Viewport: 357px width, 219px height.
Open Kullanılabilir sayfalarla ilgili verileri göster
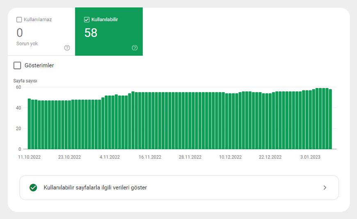pos(95,187)
